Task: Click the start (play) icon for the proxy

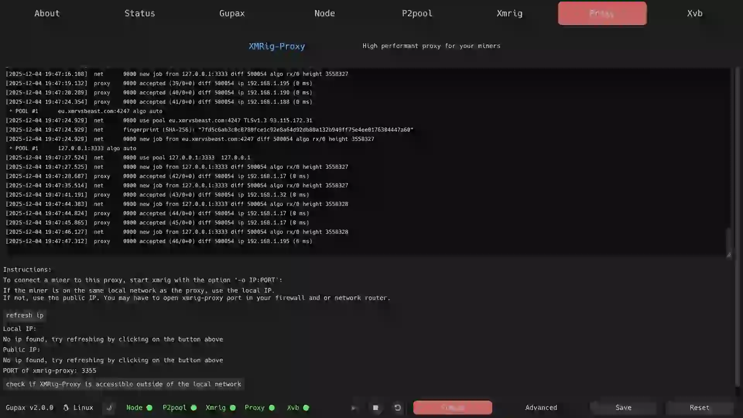Action: 353,408
